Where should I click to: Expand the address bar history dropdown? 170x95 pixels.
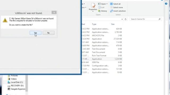122,19
